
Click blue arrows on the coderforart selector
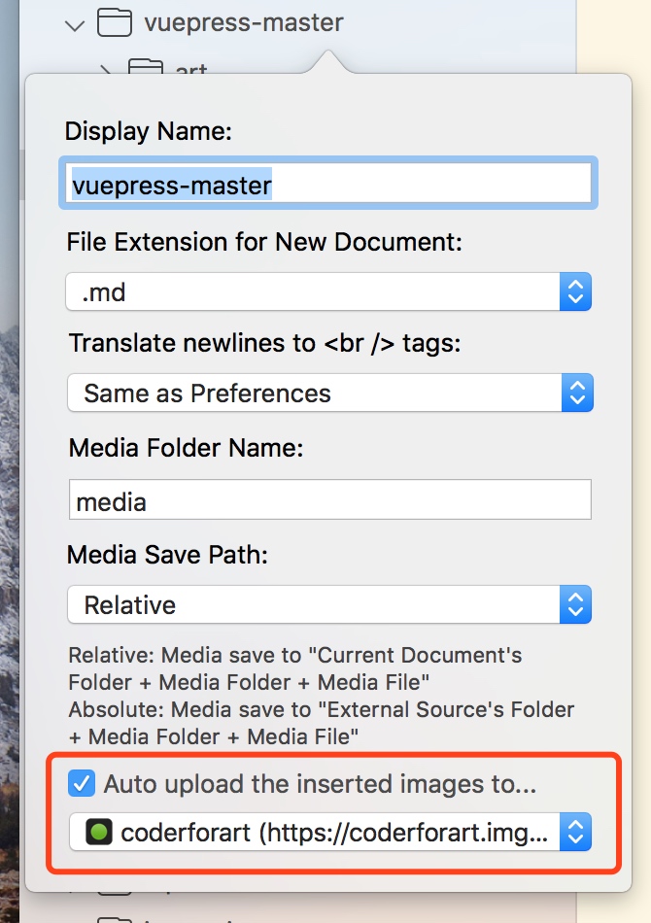click(x=575, y=833)
